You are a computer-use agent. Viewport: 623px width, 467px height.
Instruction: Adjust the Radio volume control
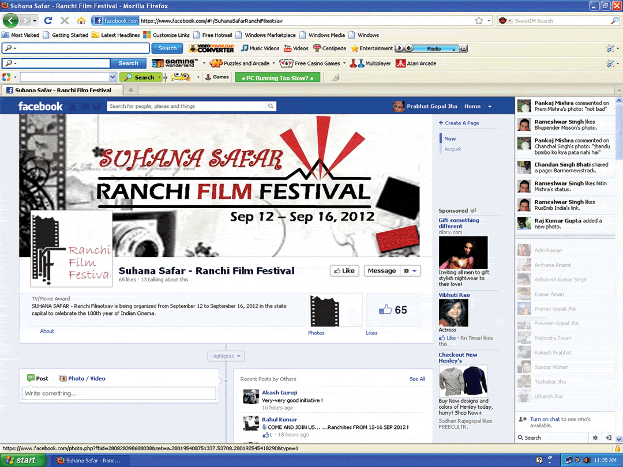pos(408,48)
